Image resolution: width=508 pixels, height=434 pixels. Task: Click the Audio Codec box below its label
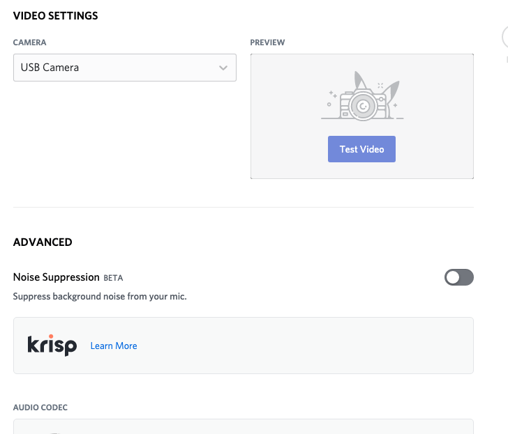tap(244, 426)
